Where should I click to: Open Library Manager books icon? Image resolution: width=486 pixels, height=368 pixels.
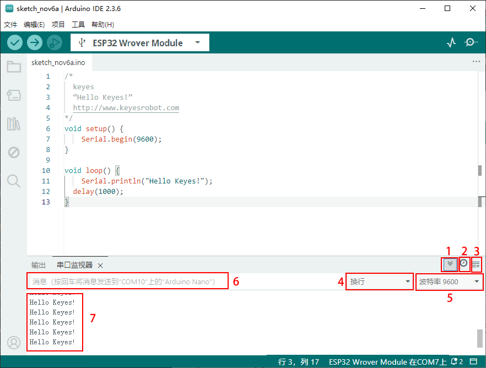pos(14,124)
